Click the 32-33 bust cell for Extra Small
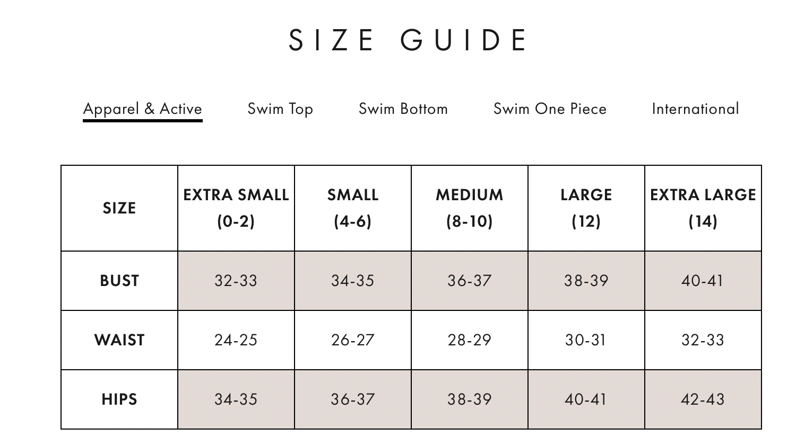 pos(236,281)
